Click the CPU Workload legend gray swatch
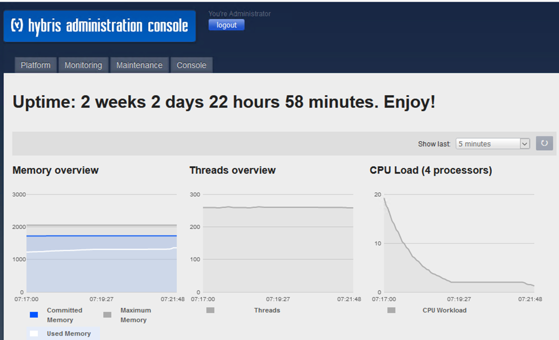This screenshot has height=340, width=559. (391, 310)
